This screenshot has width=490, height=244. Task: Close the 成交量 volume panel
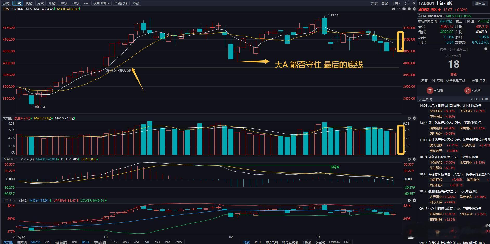point(409,118)
